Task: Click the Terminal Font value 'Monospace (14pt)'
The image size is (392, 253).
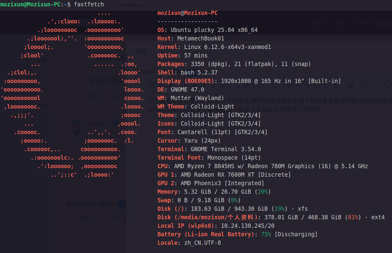Action: 234,158
